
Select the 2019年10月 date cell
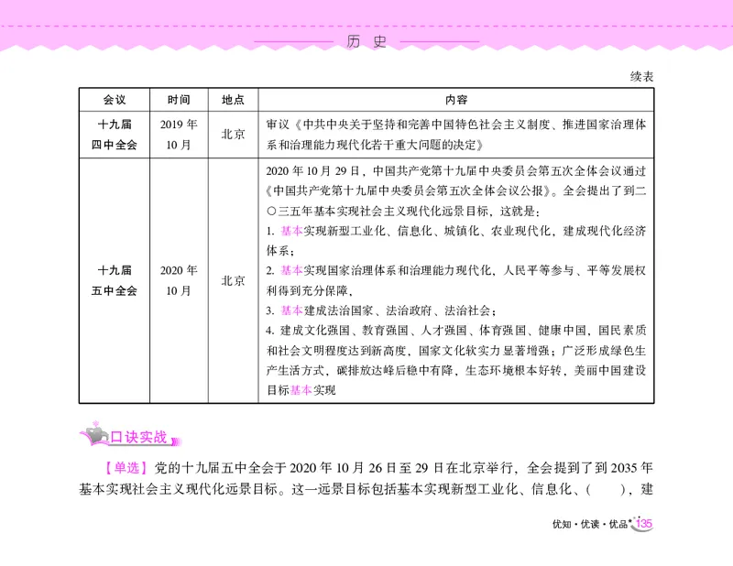pos(177,134)
